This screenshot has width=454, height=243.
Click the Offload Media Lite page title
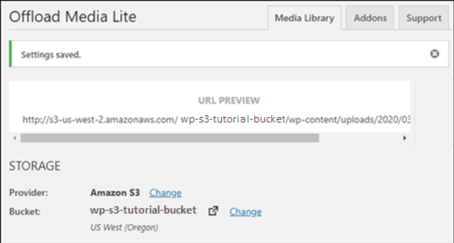73,17
